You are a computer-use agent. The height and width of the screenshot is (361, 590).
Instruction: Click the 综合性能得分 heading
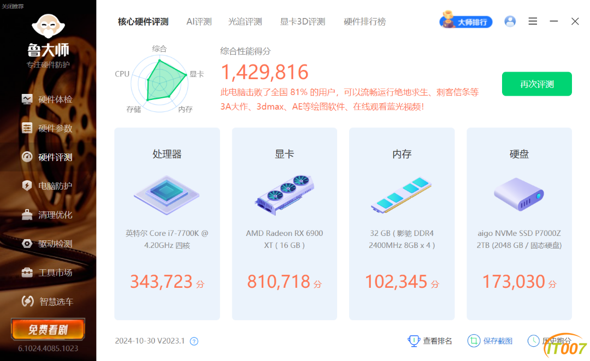[245, 51]
